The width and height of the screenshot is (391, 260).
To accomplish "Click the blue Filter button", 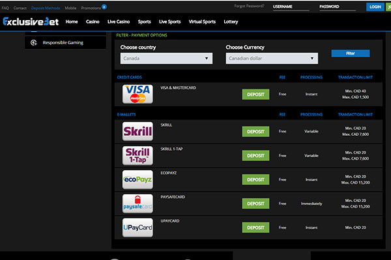I will pos(351,53).
